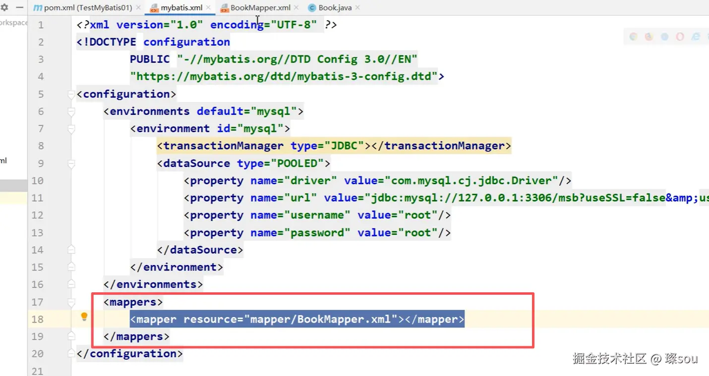Toggle the fold end marker on line 15

click(71, 267)
